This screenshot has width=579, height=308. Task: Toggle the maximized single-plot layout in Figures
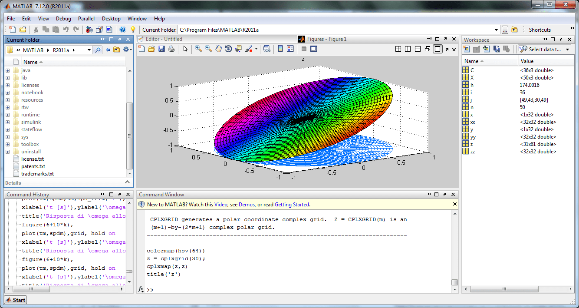(437, 49)
